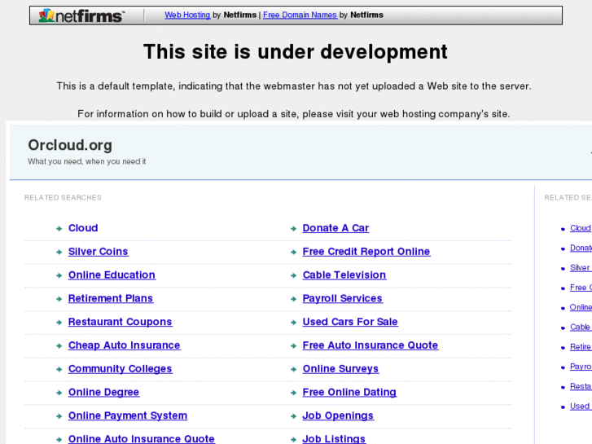Click the arrow icon beside Cloud
The height and width of the screenshot is (444, 592).
coord(59,229)
